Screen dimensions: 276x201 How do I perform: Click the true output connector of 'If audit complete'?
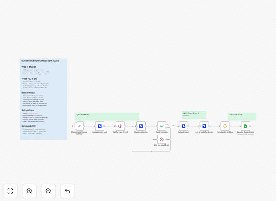pos(166,125)
